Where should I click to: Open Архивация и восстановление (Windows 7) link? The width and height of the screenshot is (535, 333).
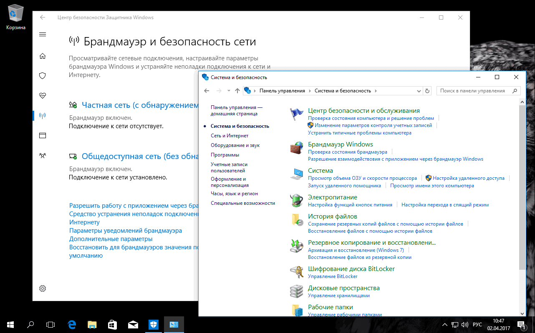pyautogui.click(x=356, y=250)
